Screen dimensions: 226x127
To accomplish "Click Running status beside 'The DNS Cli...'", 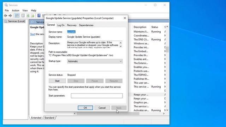I will tap(156, 40).
